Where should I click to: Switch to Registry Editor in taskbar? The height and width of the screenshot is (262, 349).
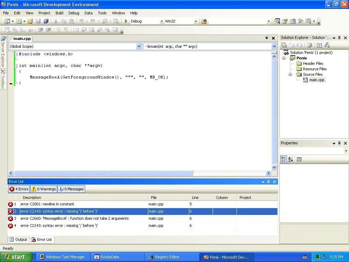(172, 257)
